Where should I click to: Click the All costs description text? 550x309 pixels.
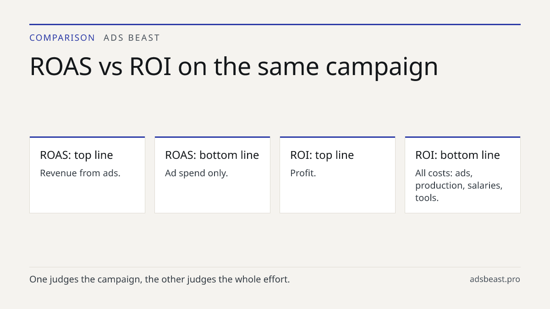pos(459,185)
